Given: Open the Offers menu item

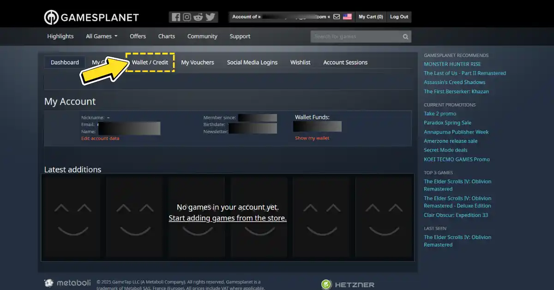Looking at the screenshot, I should pos(138,36).
